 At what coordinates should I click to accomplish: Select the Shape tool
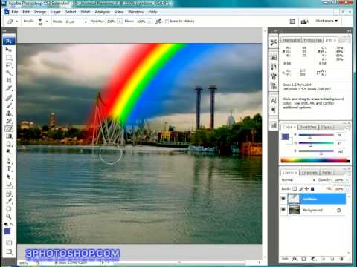[x=9, y=184]
